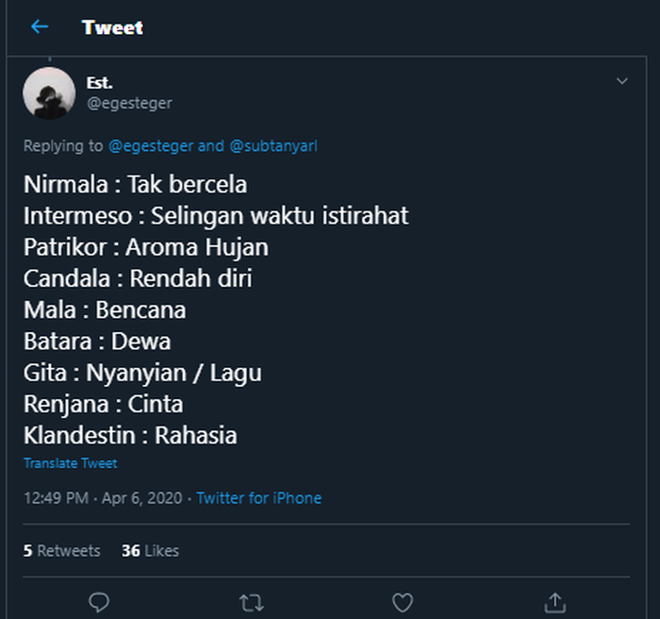Click the 'Nirmala : Tak bercela' text line
The height and width of the screenshot is (619, 660).
[x=135, y=183]
